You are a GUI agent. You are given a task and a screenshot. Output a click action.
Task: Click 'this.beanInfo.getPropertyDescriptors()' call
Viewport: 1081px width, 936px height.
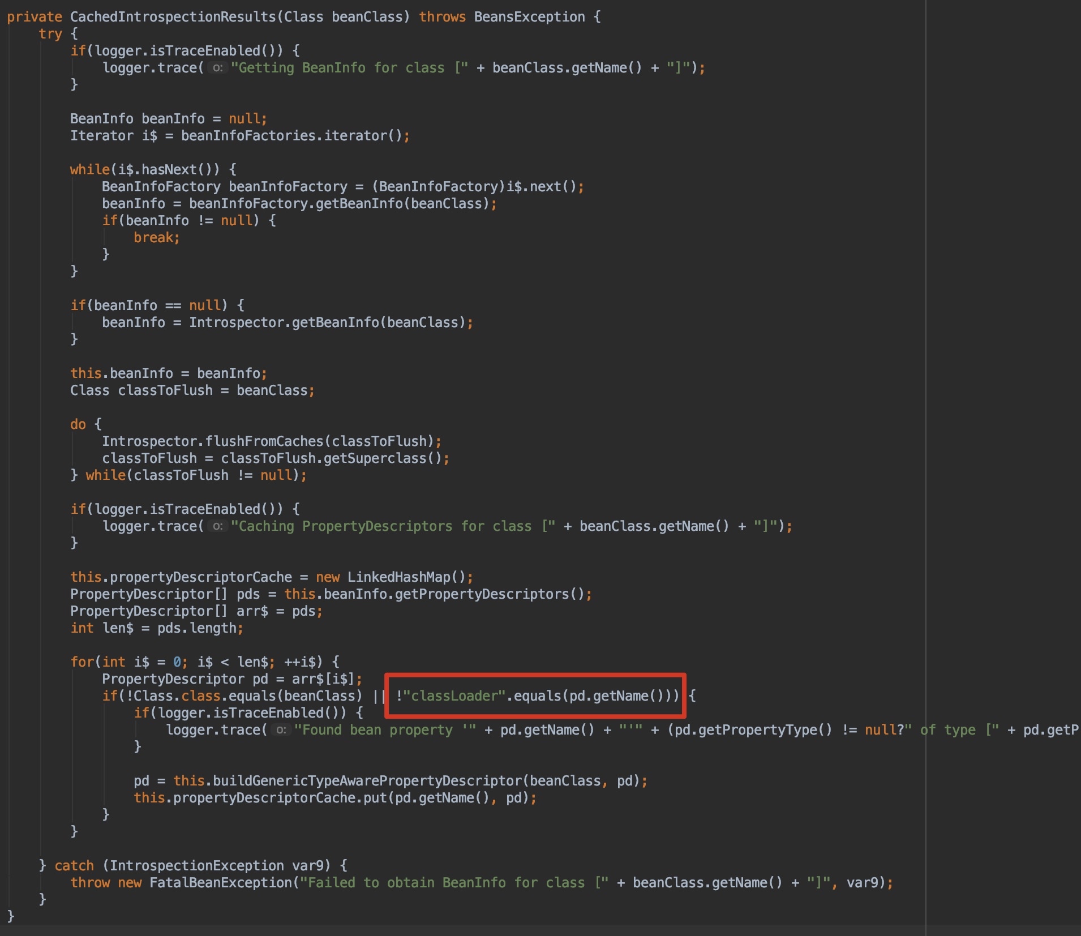point(434,594)
